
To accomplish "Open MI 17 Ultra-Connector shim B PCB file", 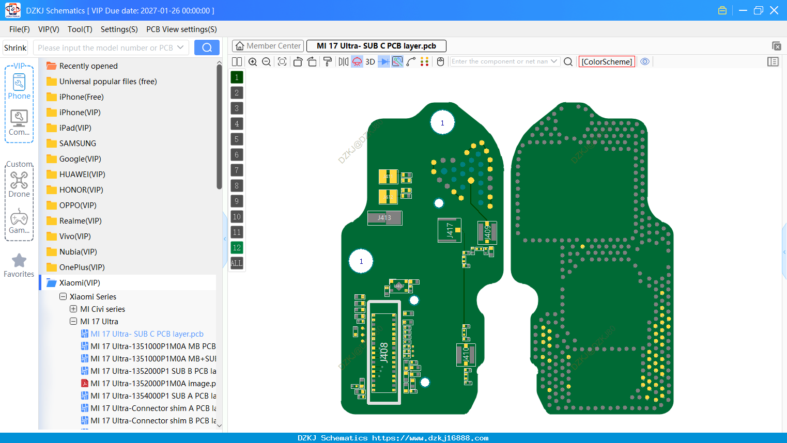I will [148, 420].
